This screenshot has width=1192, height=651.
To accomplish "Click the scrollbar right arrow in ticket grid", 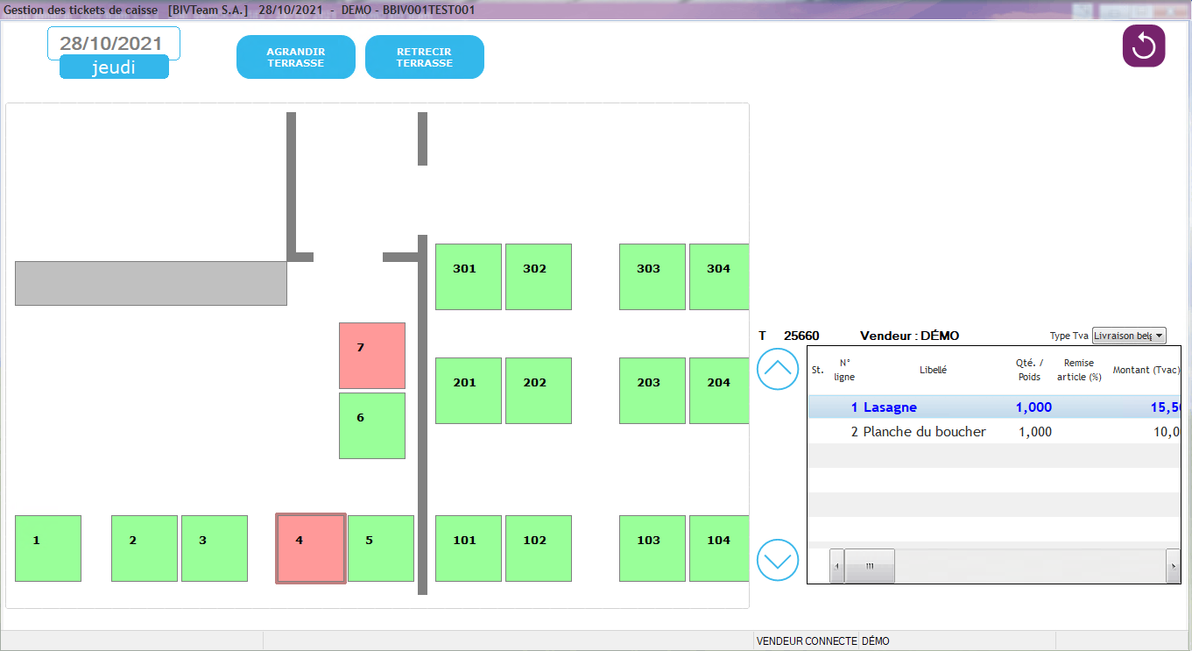I will 1173,566.
